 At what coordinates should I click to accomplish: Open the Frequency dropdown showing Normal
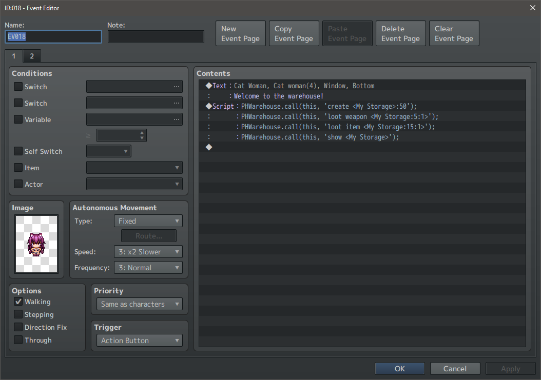[x=148, y=268]
